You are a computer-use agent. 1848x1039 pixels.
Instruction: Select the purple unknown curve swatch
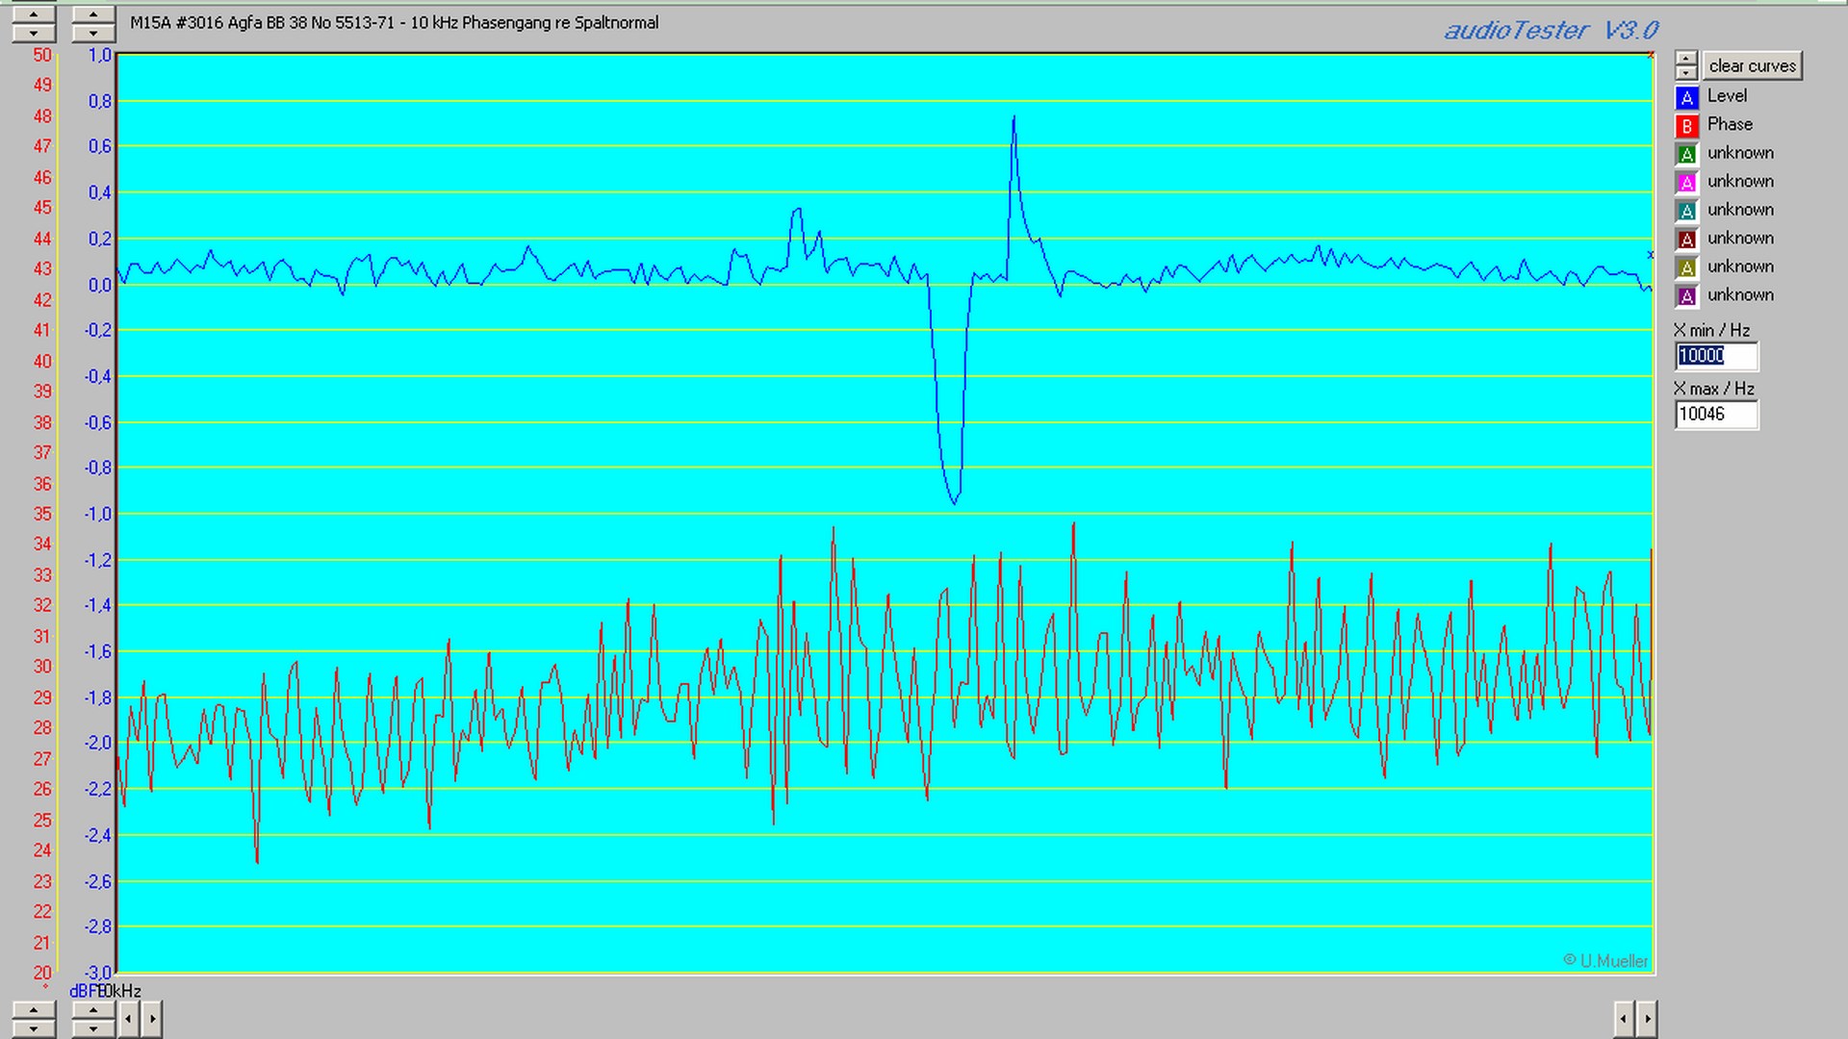[x=1686, y=295]
